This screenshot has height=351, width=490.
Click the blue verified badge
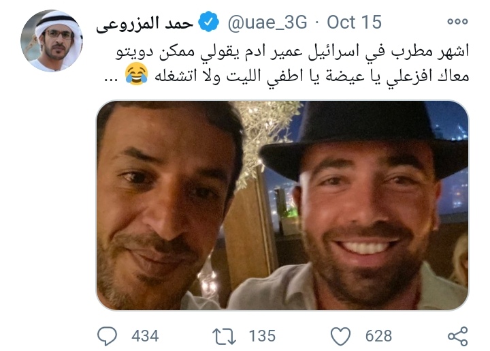tap(208, 22)
